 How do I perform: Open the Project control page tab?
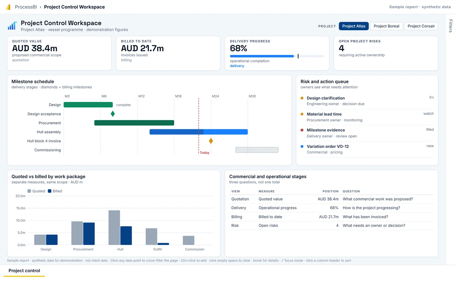pyautogui.click(x=24, y=271)
